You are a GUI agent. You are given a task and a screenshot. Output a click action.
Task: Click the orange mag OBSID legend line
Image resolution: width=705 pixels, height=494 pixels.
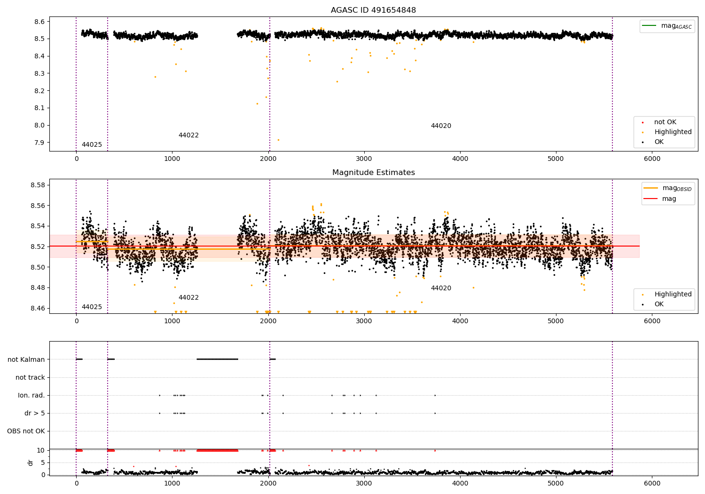coord(651,188)
